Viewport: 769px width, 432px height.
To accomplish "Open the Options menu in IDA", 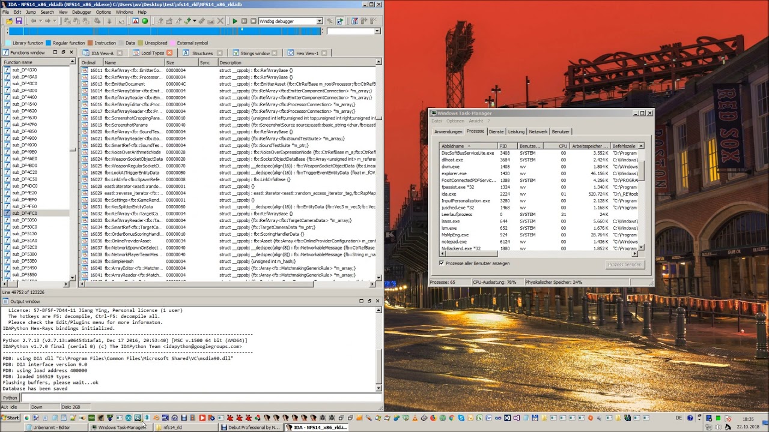I will tap(103, 12).
